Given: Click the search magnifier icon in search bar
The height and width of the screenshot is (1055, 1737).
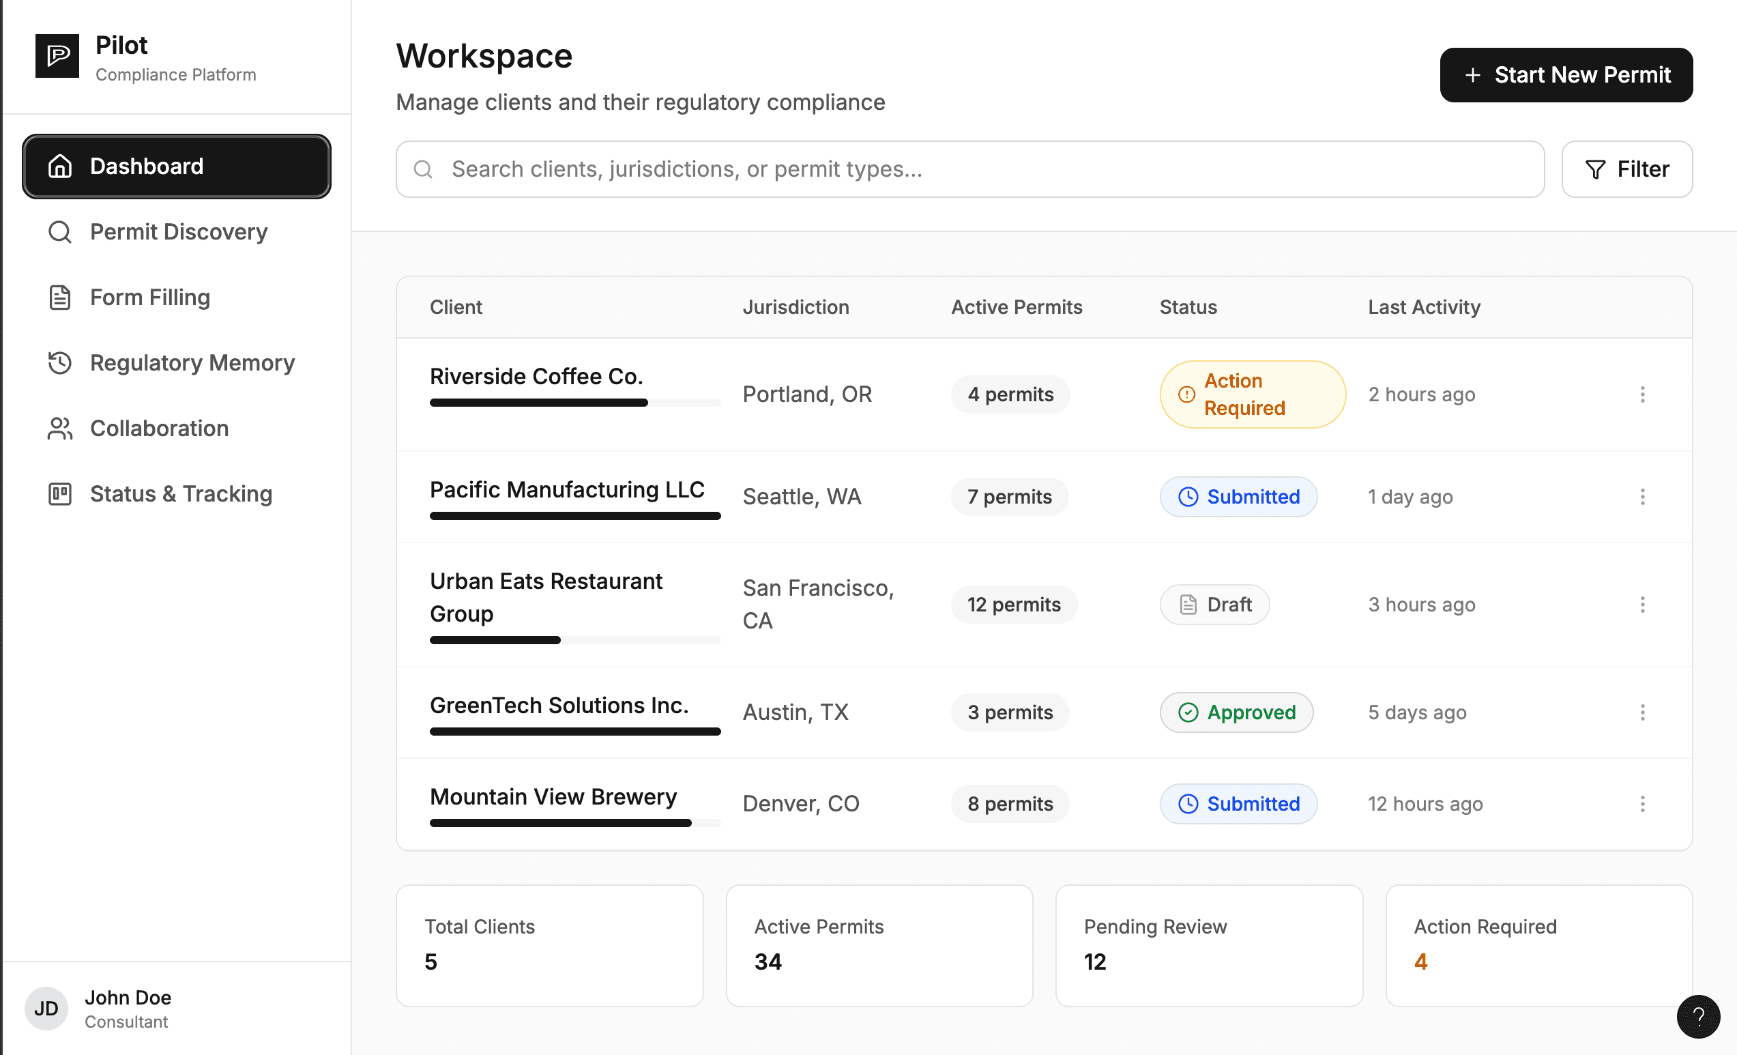Looking at the screenshot, I should pyautogui.click(x=423, y=169).
